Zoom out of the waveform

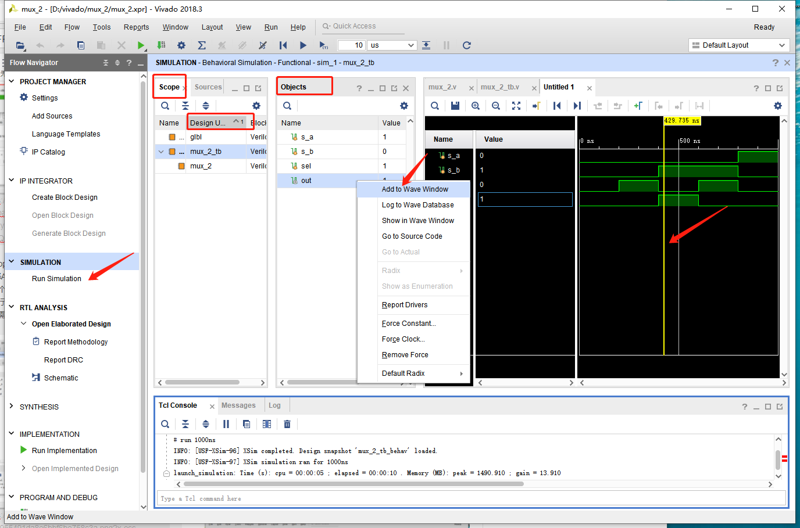(496, 106)
